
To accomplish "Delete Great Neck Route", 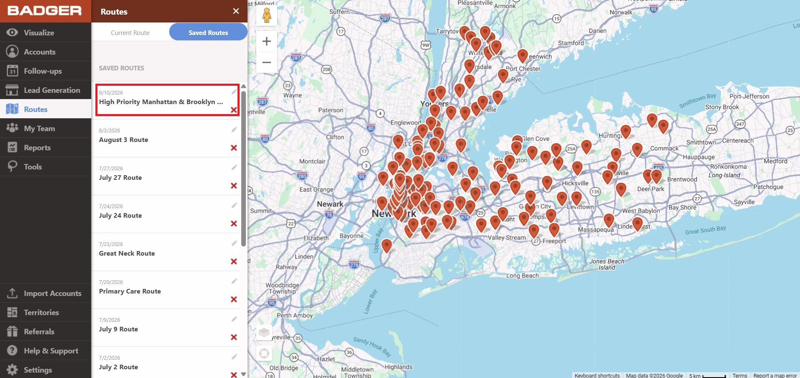I will pos(234,261).
